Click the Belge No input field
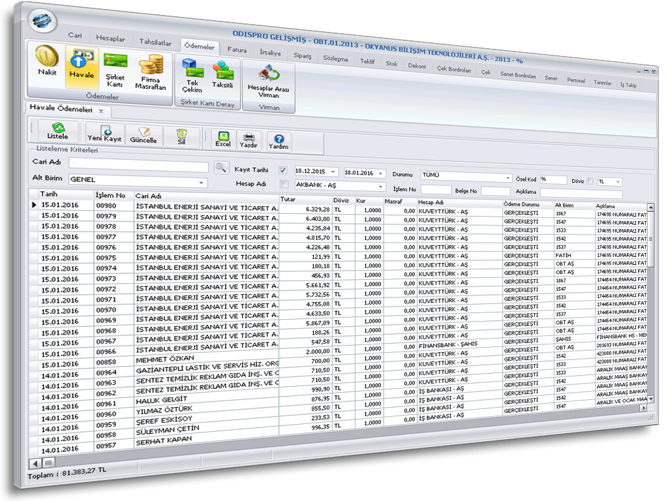Screen dimensions: 668x501 [495, 191]
